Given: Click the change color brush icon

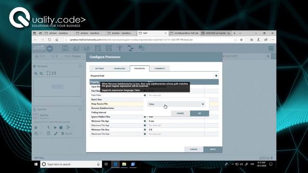Looking at the screenshot, I should tap(56, 134).
